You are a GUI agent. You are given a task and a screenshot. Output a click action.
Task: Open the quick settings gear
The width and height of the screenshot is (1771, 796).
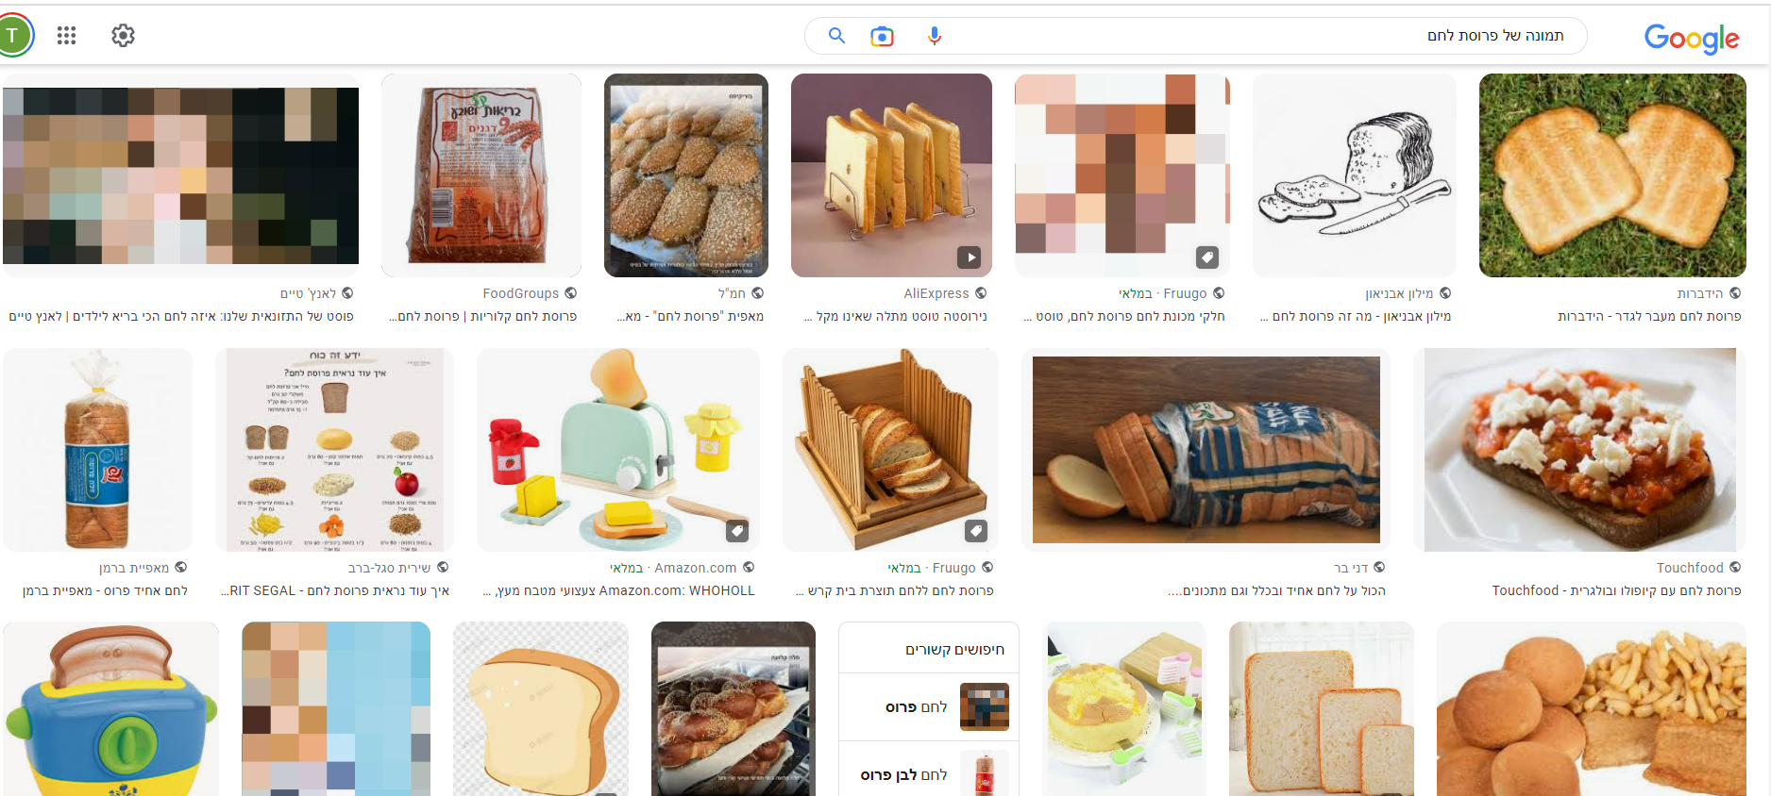coord(123,36)
